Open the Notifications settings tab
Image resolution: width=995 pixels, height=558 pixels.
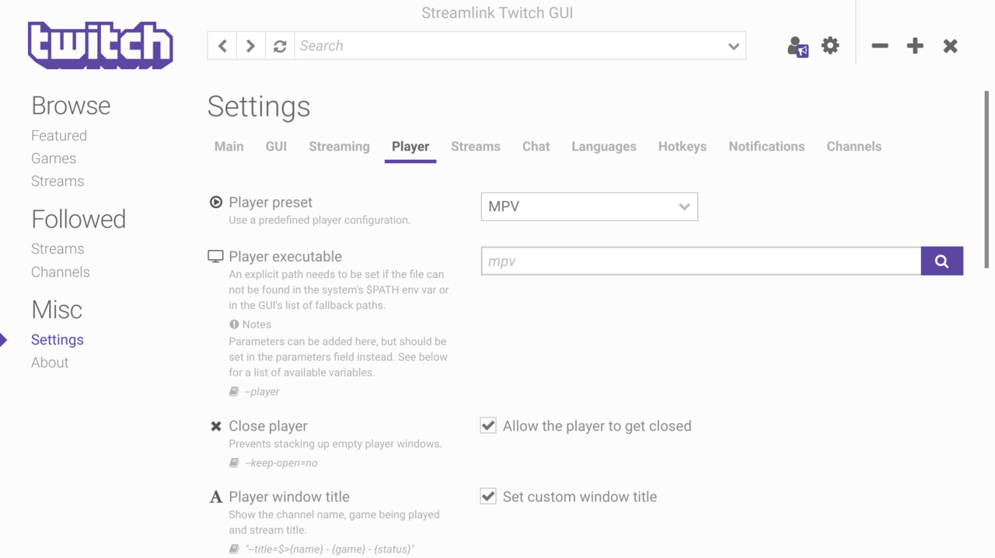(766, 147)
